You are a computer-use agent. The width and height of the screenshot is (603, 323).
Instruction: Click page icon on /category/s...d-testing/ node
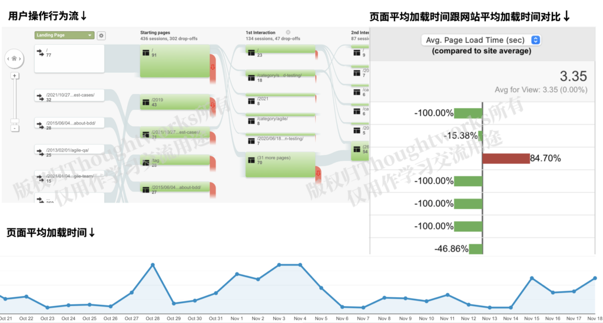tap(251, 78)
